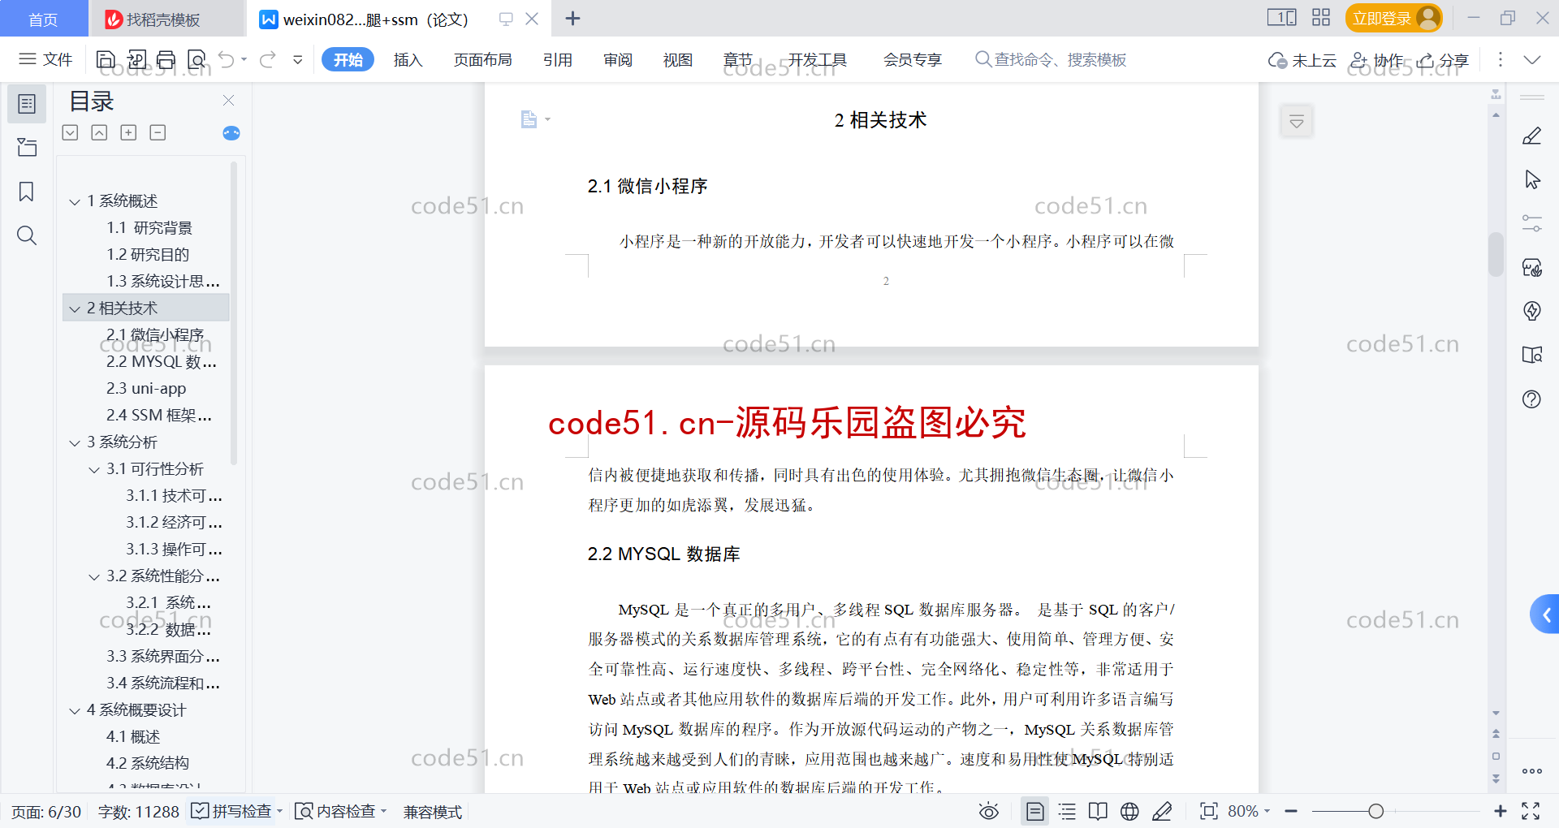This screenshot has width=1559, height=828.
Task: Click the 未上云 cloud status button
Action: pos(1302,59)
